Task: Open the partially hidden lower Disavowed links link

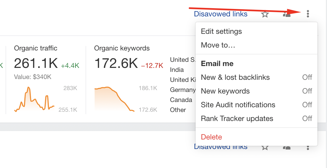Action: coord(221,147)
